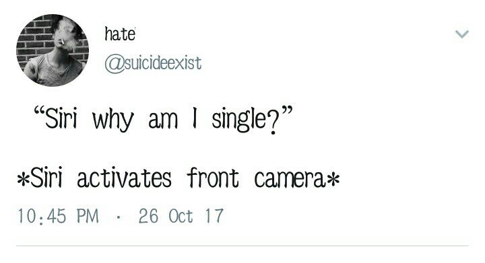Select the "Siri why am I single?" line
Viewport: 485px width, 263px height.
click(x=163, y=120)
